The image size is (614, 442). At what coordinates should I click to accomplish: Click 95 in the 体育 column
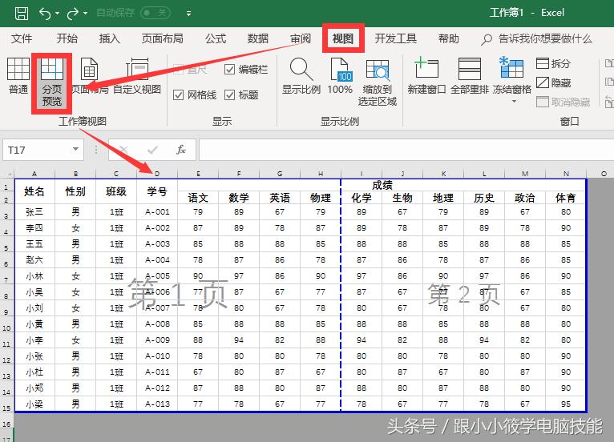[565, 404]
